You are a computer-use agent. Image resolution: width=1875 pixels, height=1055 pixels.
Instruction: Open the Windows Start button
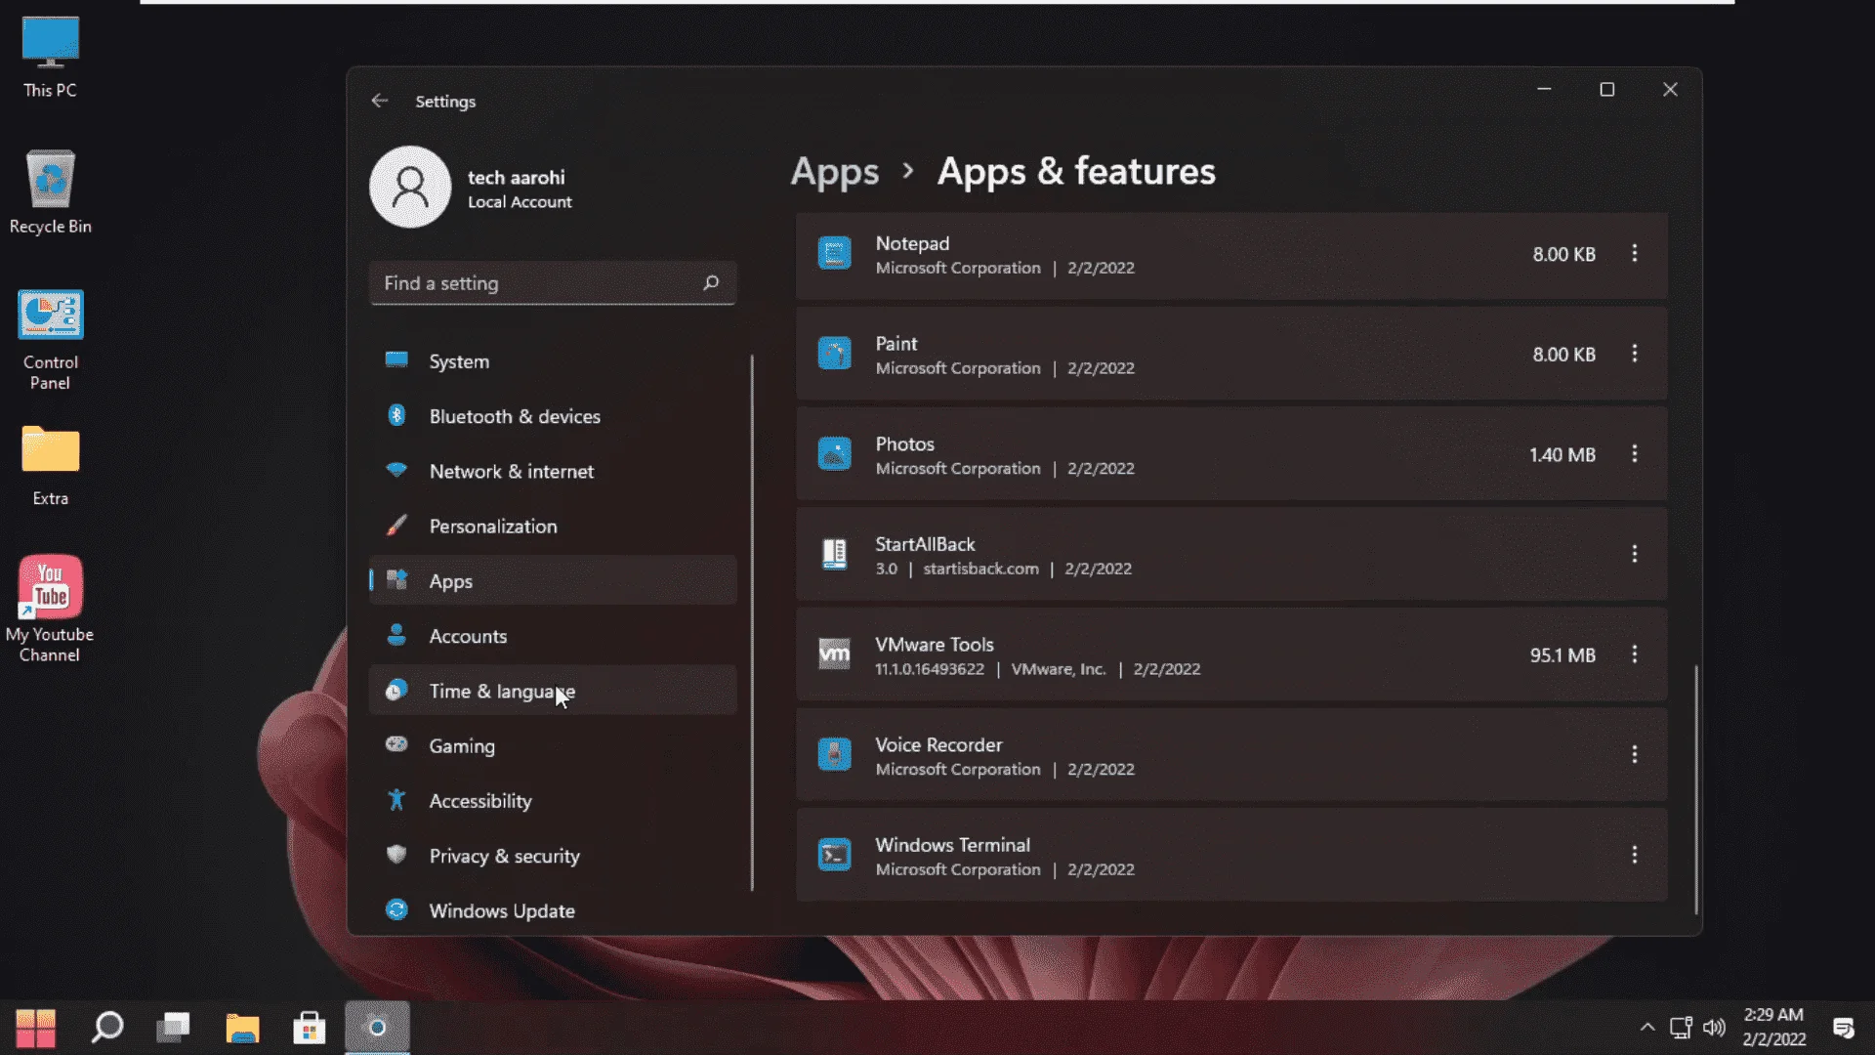click(x=36, y=1028)
